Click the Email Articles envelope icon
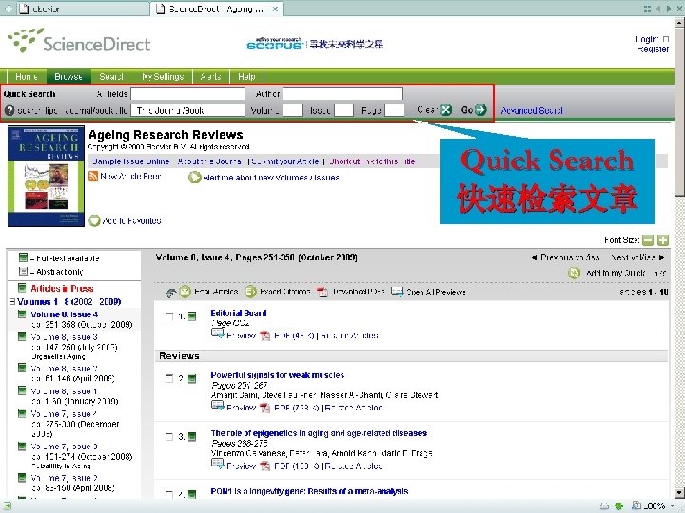The height and width of the screenshot is (513, 685). 186,292
